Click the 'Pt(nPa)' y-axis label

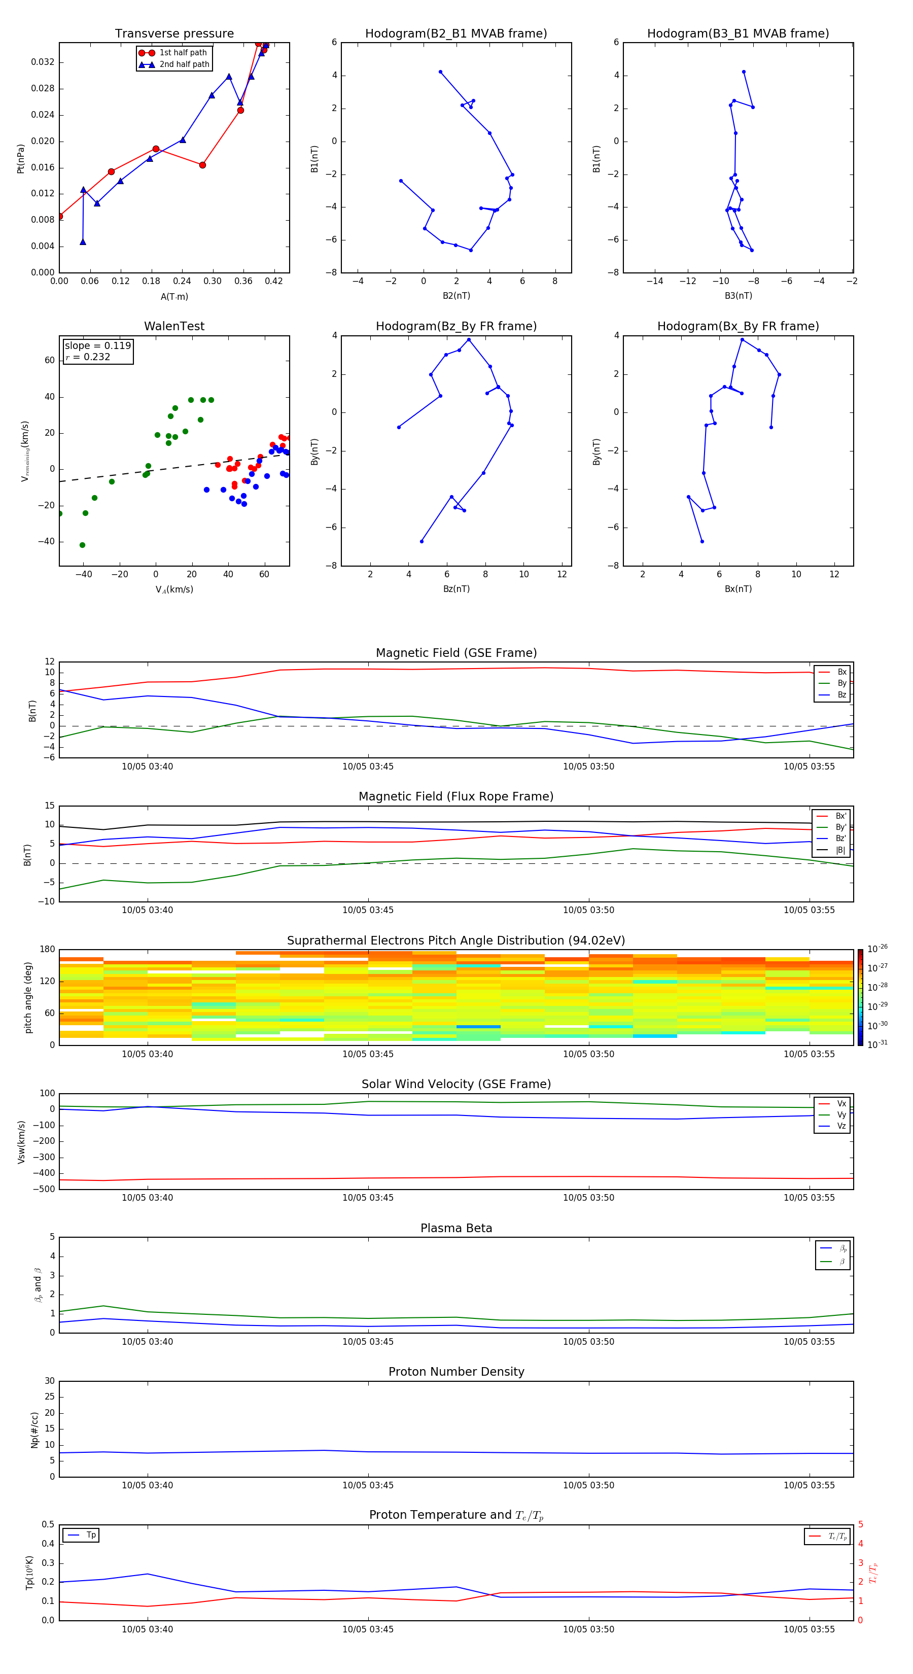pos(21,159)
